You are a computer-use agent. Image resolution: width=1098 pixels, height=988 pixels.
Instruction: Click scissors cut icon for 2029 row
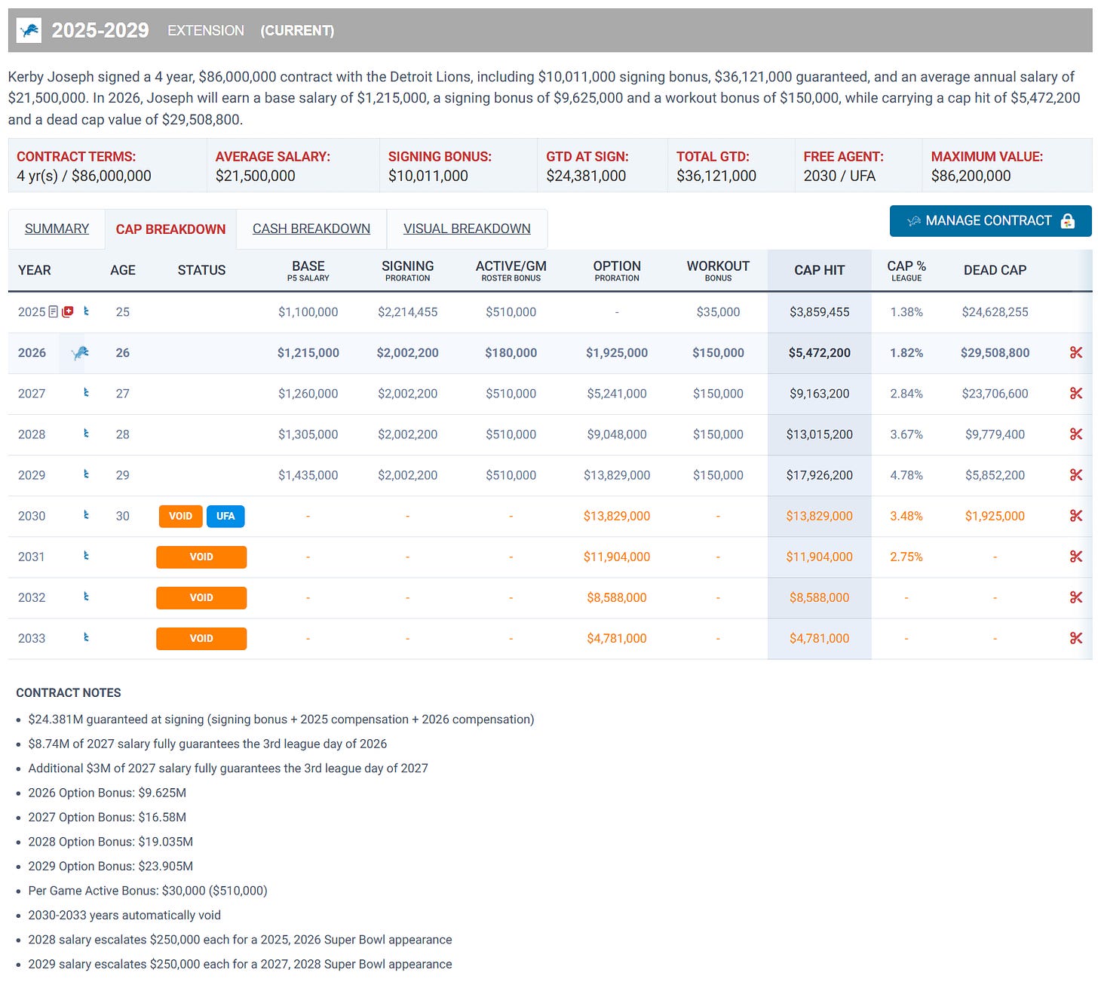[1076, 474]
